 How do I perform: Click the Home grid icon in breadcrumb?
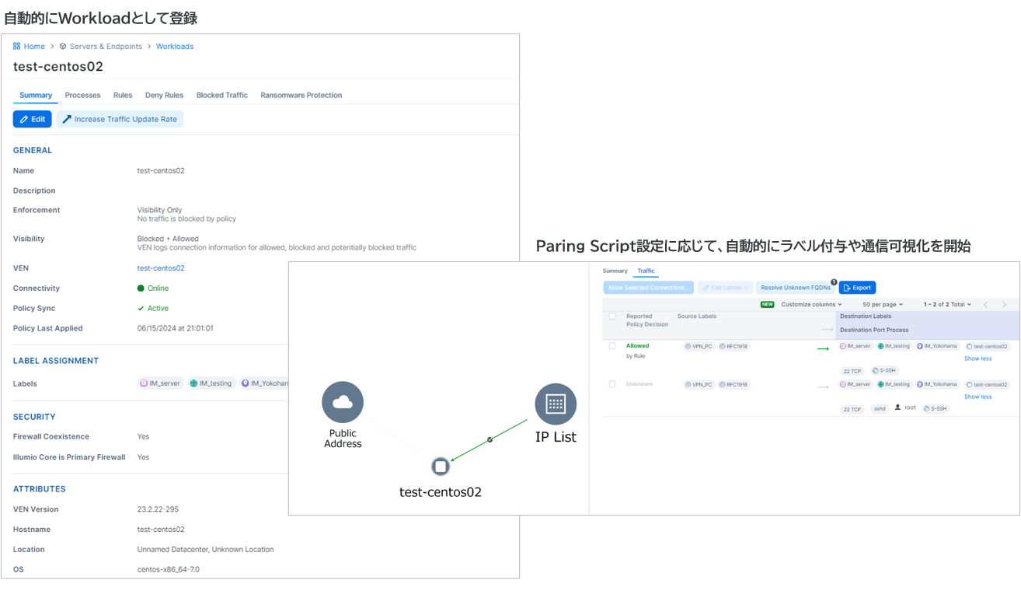(16, 47)
